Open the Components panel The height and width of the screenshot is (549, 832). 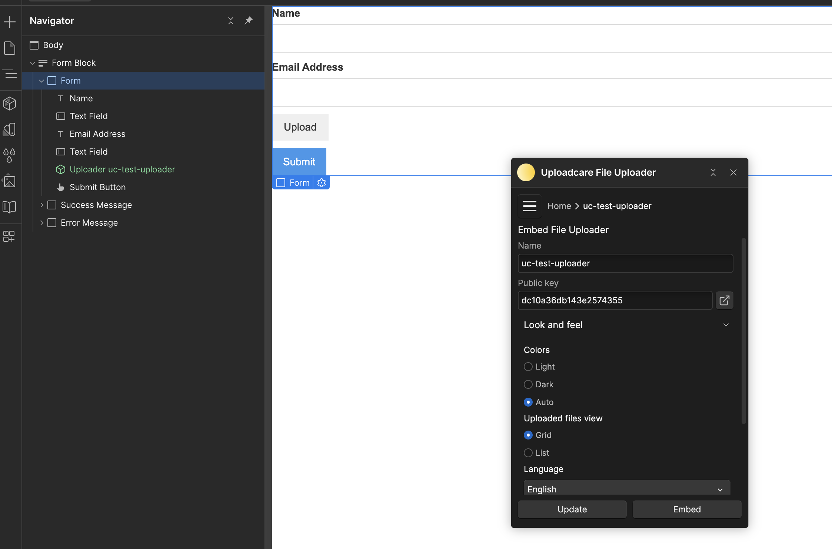point(10,104)
